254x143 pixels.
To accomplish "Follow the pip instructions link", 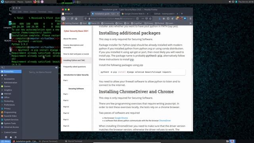I will click(x=132, y=59).
